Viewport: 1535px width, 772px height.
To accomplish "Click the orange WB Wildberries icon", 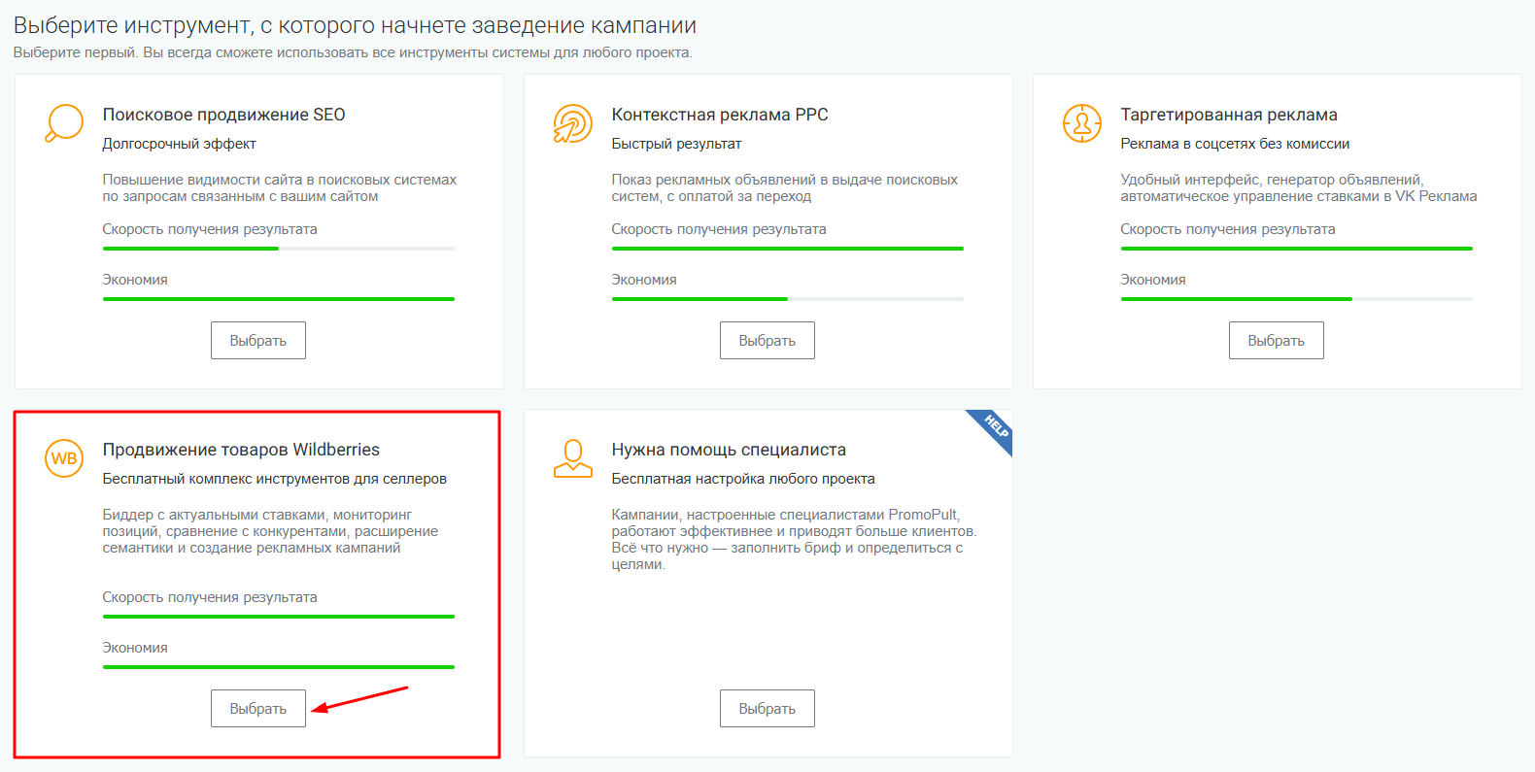I will click(64, 458).
